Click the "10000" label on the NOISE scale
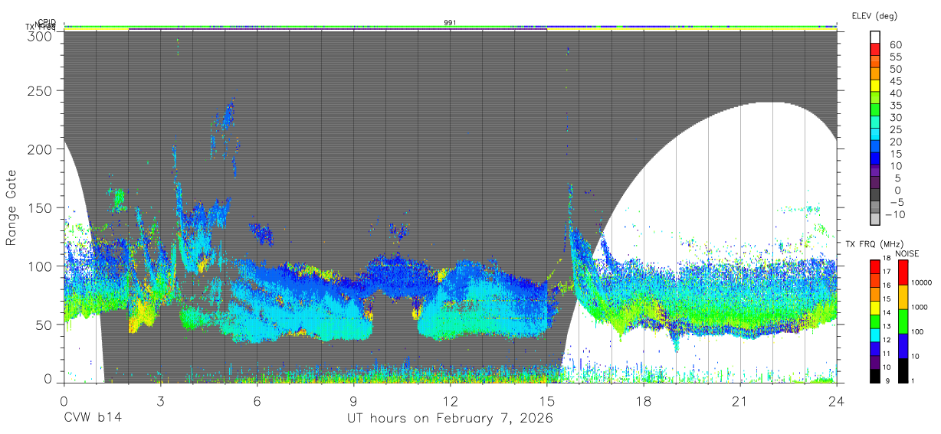This screenshot has height=434, width=941. 921,282
